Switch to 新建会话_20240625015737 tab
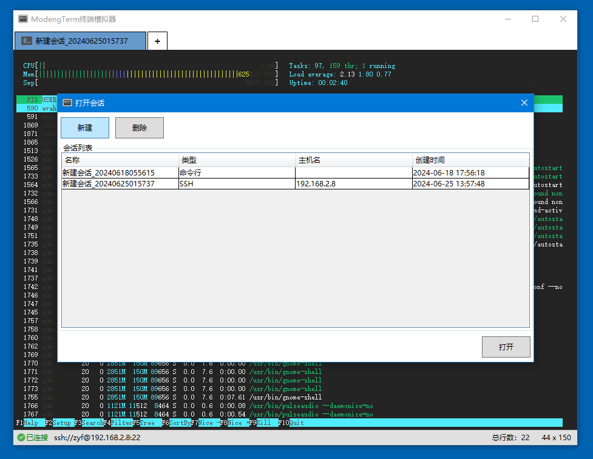Screen dimensions: 593x459 click(81, 41)
